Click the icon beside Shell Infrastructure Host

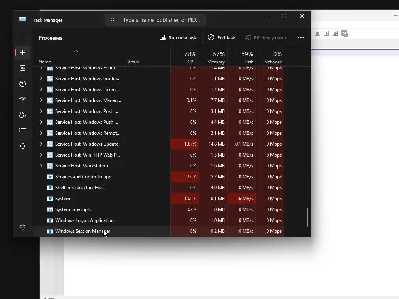(50, 188)
